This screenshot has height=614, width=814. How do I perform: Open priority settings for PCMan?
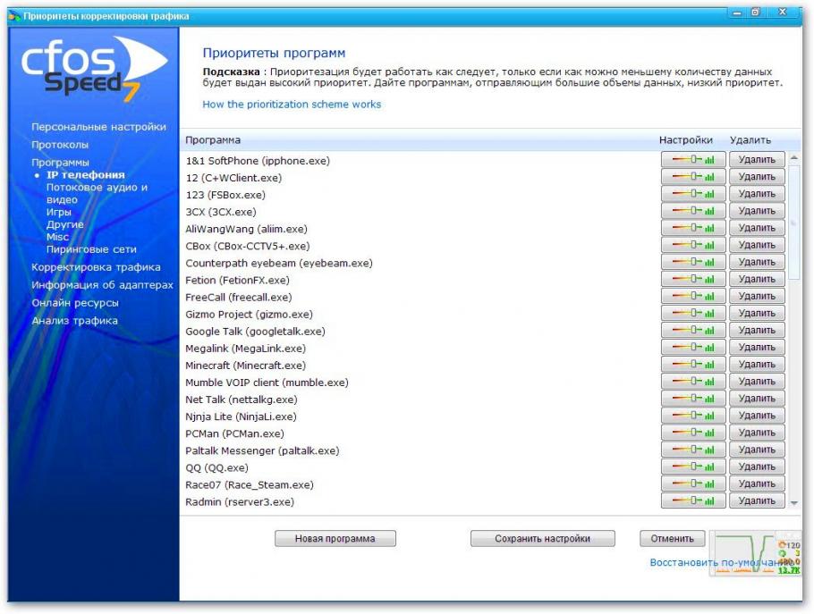pyautogui.click(x=693, y=433)
